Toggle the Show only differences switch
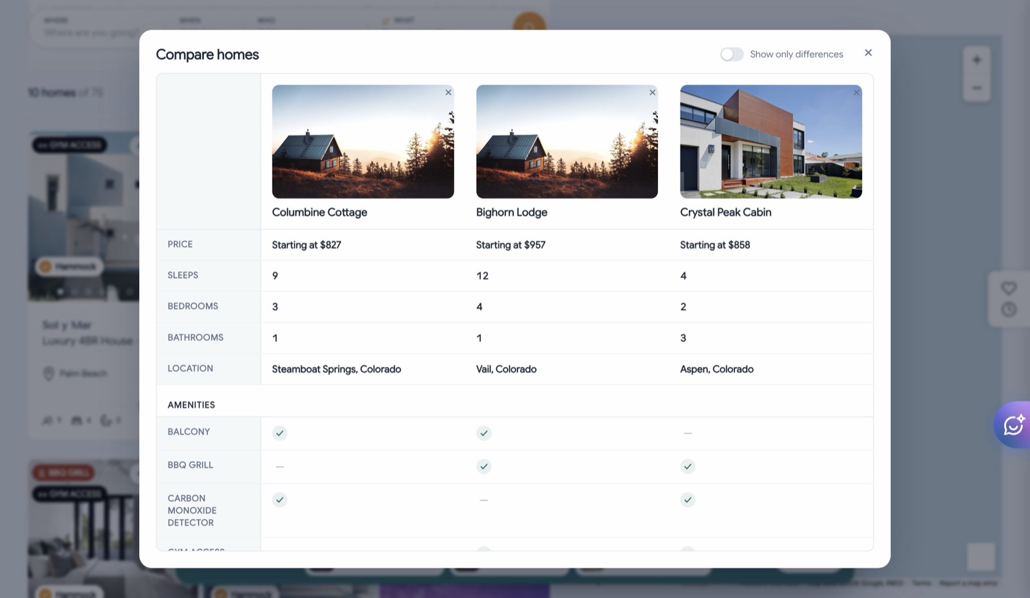1030x598 pixels. (732, 54)
